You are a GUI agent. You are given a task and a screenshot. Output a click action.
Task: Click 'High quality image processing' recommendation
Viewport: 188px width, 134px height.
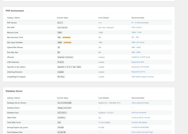[142, 77]
